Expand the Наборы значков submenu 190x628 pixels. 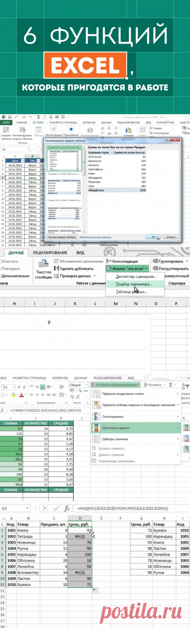pyautogui.click(x=136, y=439)
